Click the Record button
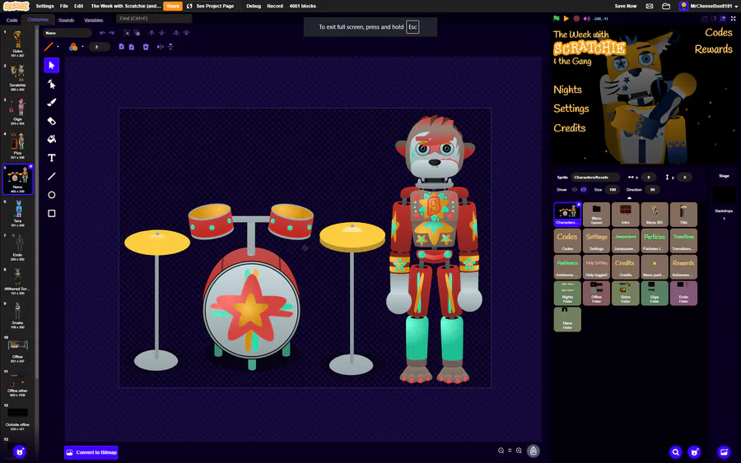This screenshot has width=741, height=463. tap(275, 6)
